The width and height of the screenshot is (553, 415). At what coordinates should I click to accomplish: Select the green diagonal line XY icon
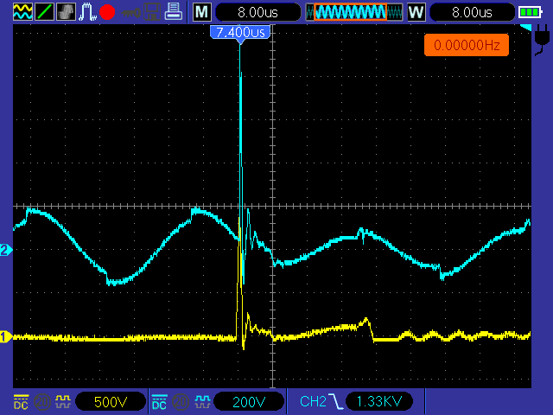click(x=44, y=12)
